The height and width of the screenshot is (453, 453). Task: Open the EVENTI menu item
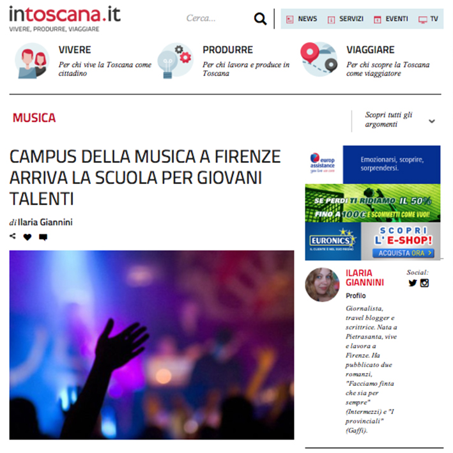[x=391, y=19]
